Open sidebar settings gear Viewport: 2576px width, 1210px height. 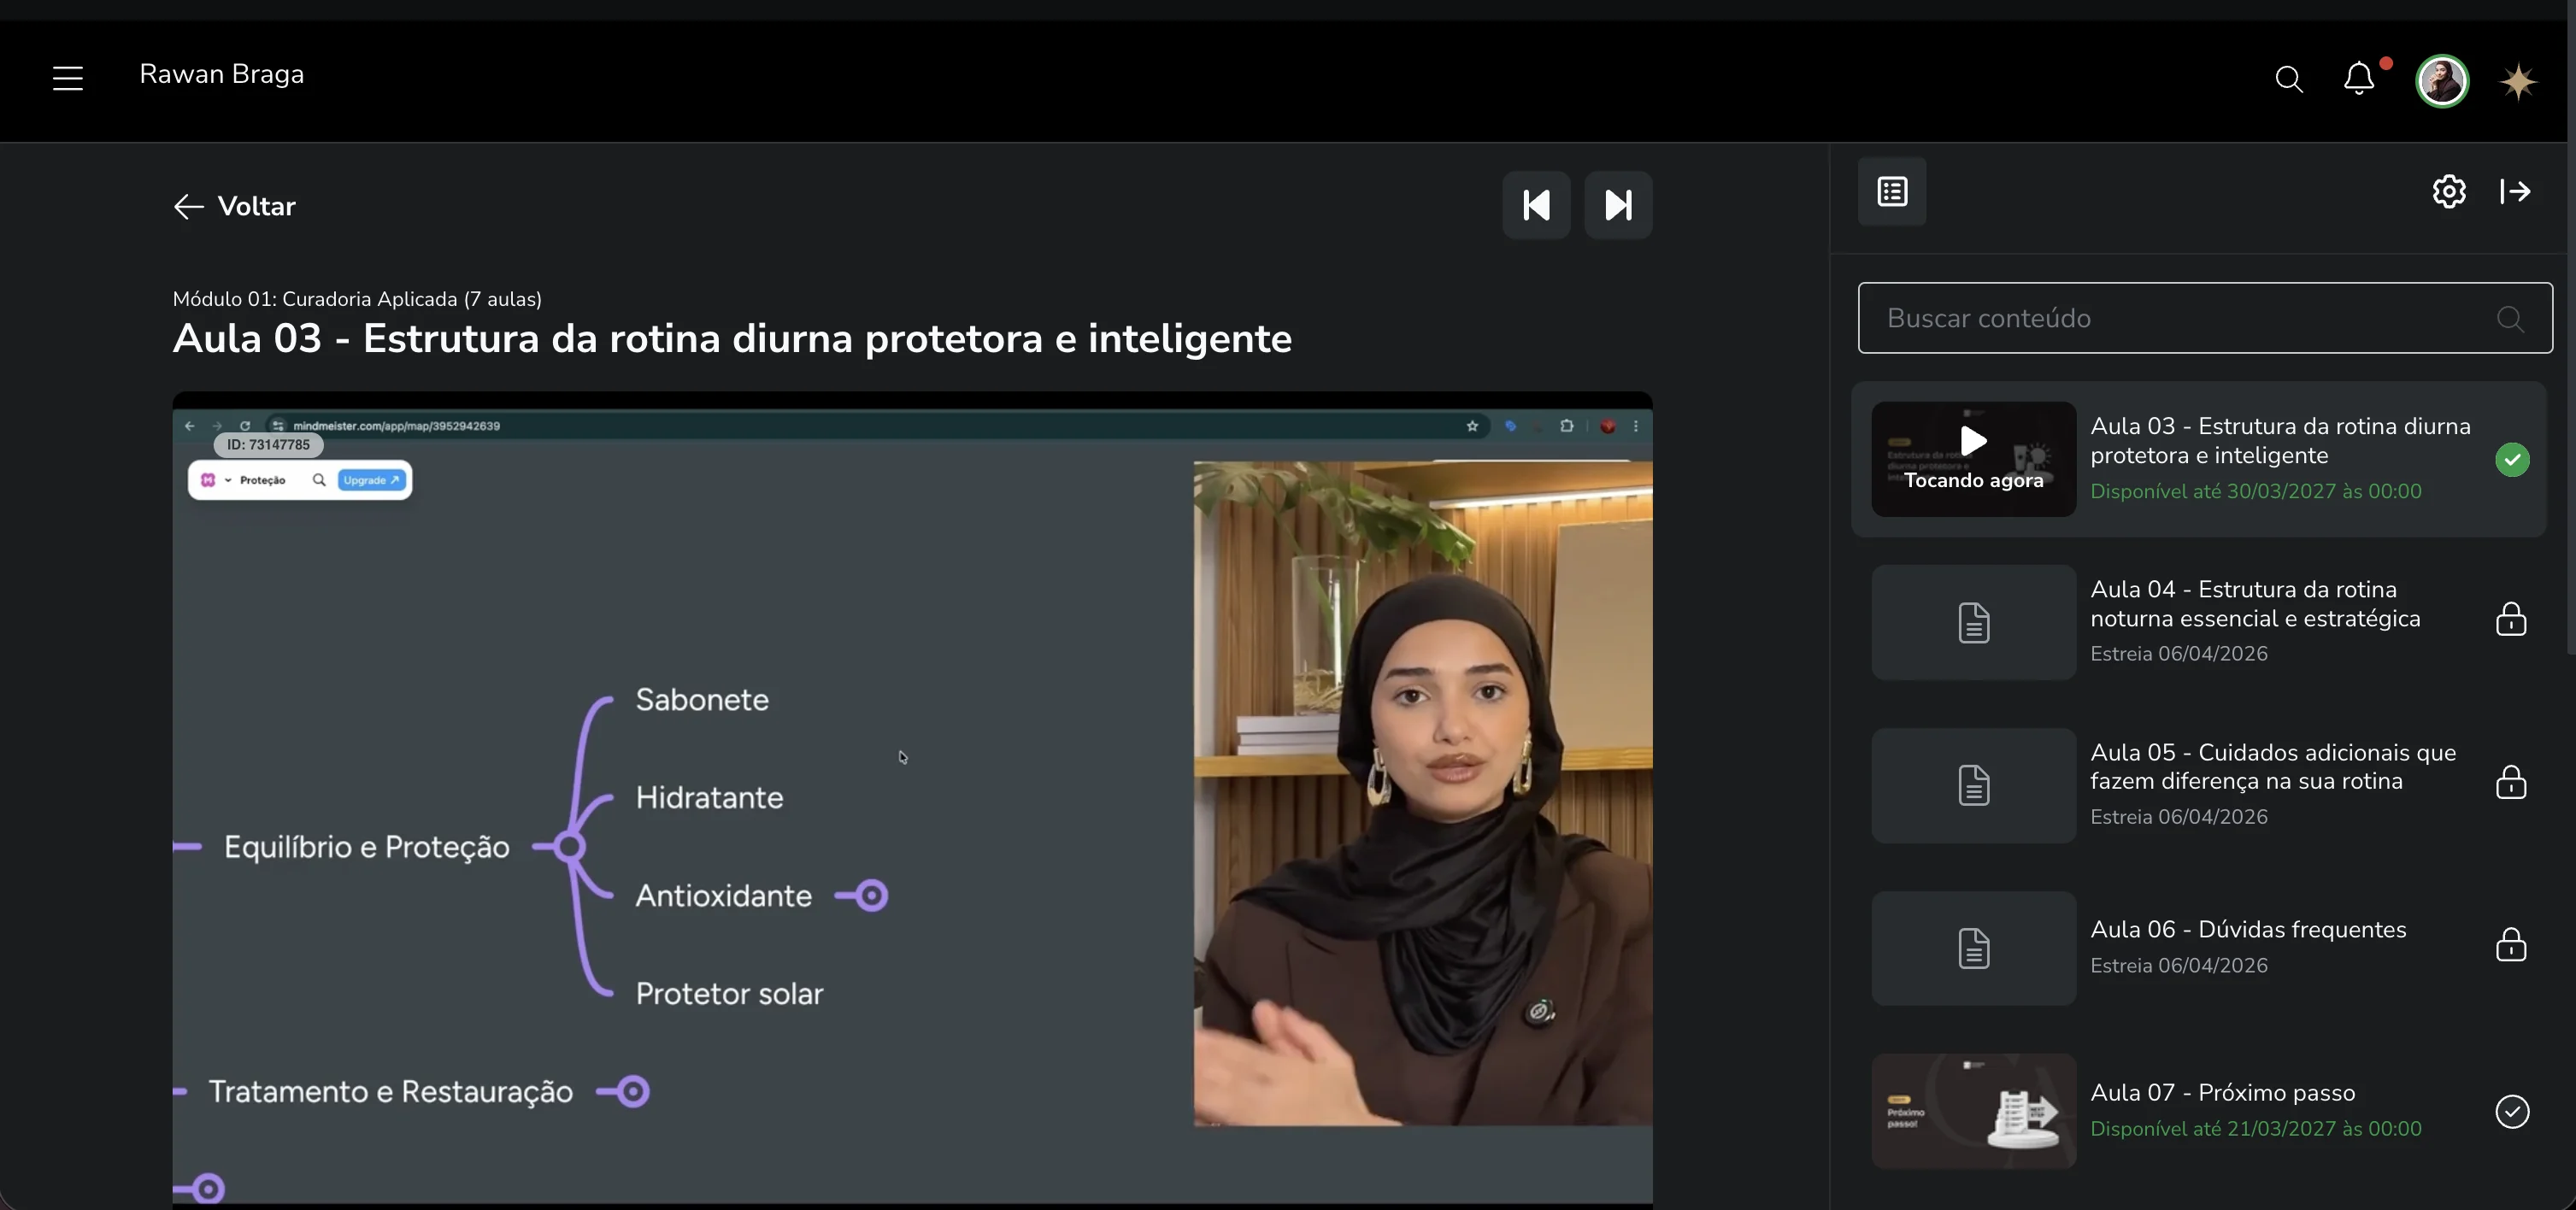[x=2449, y=191]
